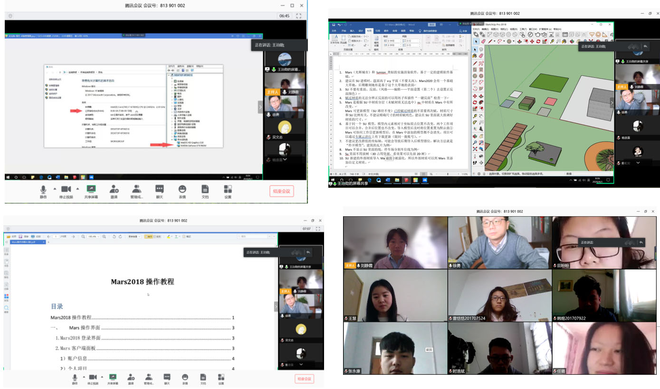Stop video in the 06:45 meeting window
Screen dimensions: 660x389
click(66, 192)
